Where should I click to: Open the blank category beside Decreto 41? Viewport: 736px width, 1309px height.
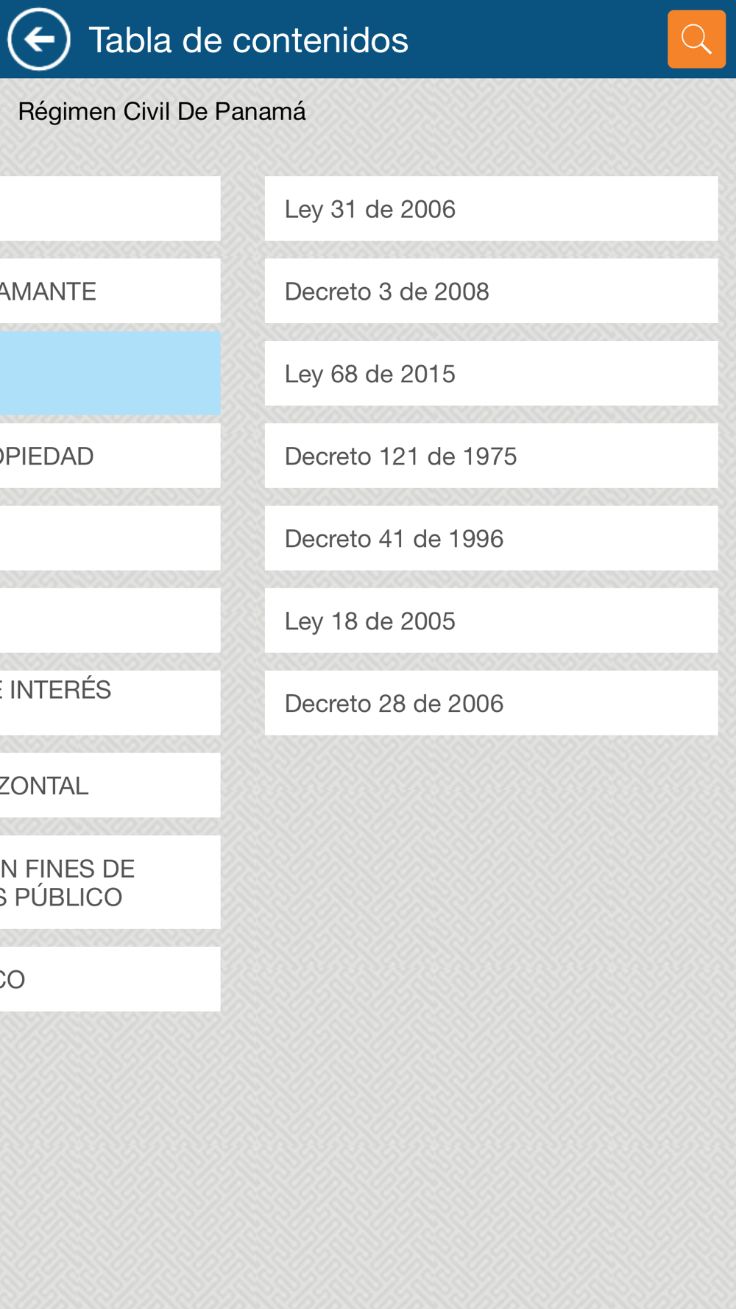pos(110,538)
